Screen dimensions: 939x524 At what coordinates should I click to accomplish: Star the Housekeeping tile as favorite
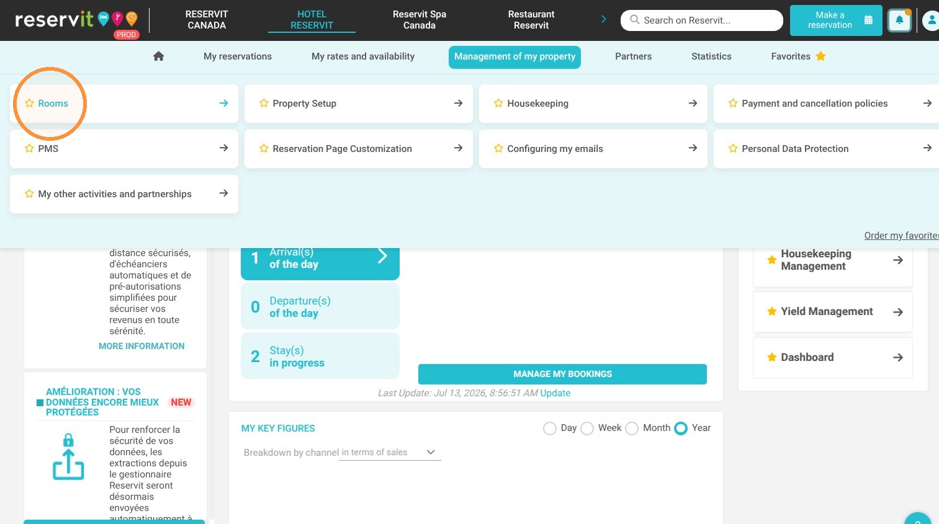point(498,104)
